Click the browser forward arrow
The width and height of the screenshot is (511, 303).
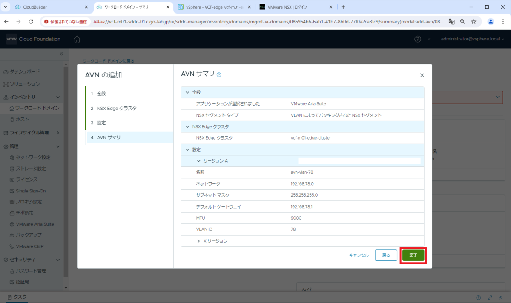click(x=18, y=21)
